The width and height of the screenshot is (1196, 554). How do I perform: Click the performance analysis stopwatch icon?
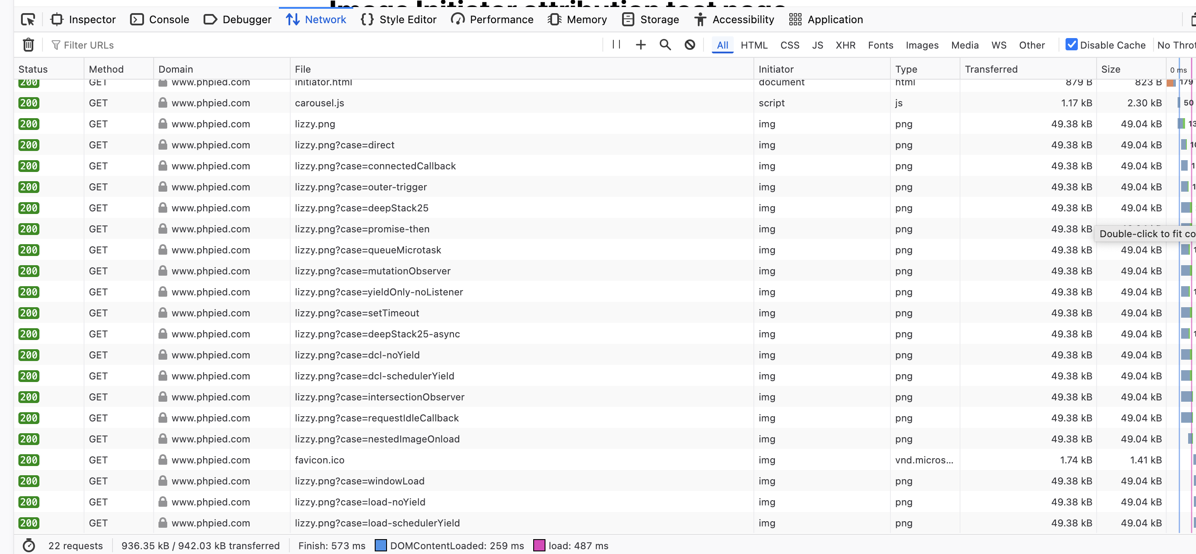point(29,545)
